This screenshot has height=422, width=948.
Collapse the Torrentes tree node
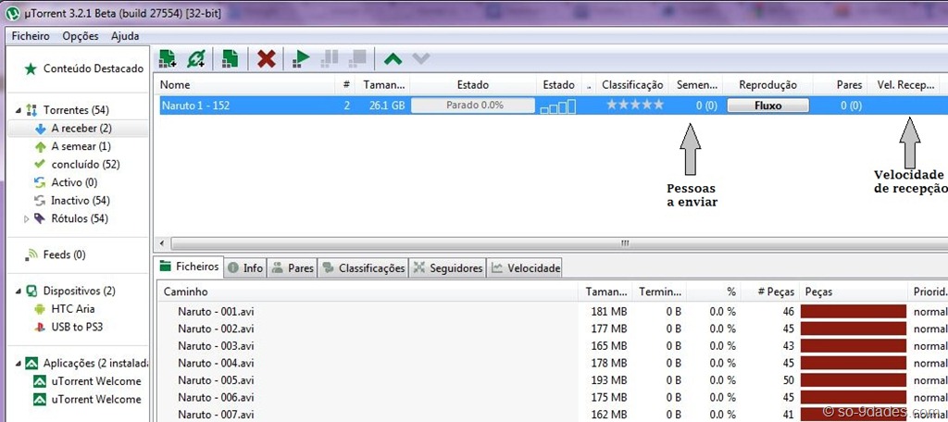pos(18,111)
